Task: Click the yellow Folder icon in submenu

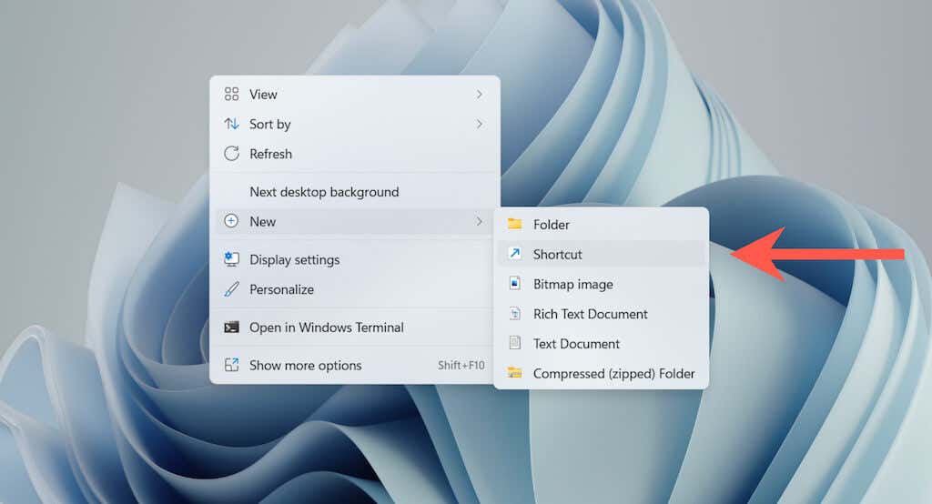Action: tap(515, 224)
